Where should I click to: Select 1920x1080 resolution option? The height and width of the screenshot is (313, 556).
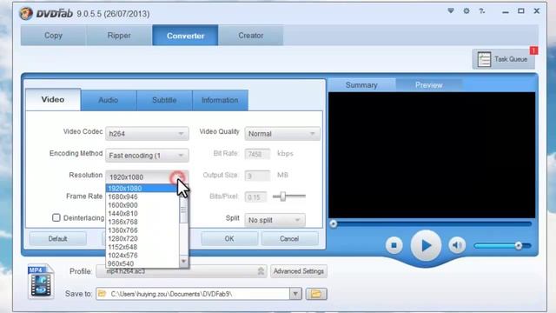tap(142, 189)
